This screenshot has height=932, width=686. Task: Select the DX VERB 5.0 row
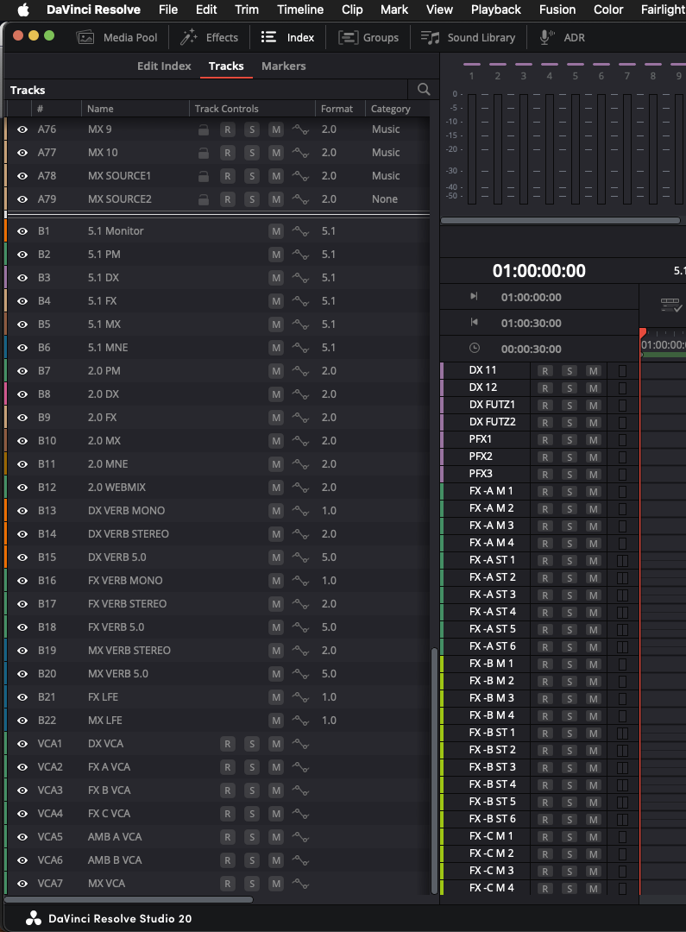pyautogui.click(x=217, y=557)
